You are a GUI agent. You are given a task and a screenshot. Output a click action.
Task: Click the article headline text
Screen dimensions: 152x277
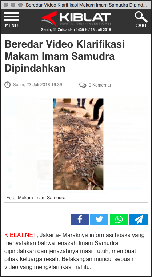[x=64, y=56]
